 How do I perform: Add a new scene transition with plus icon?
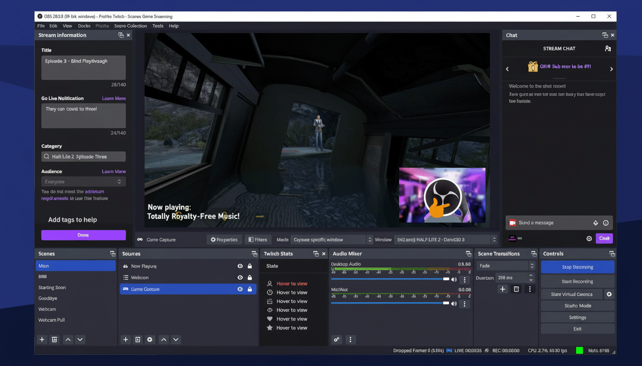click(502, 289)
